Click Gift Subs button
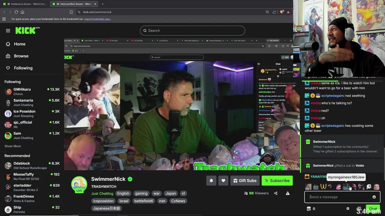The image size is (385, 216). click(x=245, y=181)
